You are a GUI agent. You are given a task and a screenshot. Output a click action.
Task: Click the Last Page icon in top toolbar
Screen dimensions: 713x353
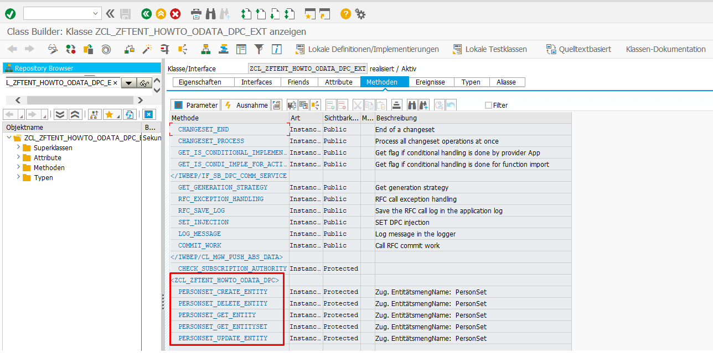290,14
